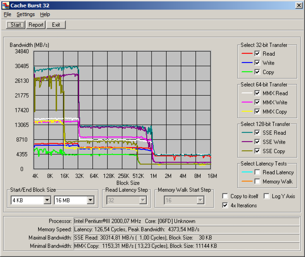This screenshot has height=257, width=305.
Task: Click the teal SSE Read legend line
Action: 247,133
